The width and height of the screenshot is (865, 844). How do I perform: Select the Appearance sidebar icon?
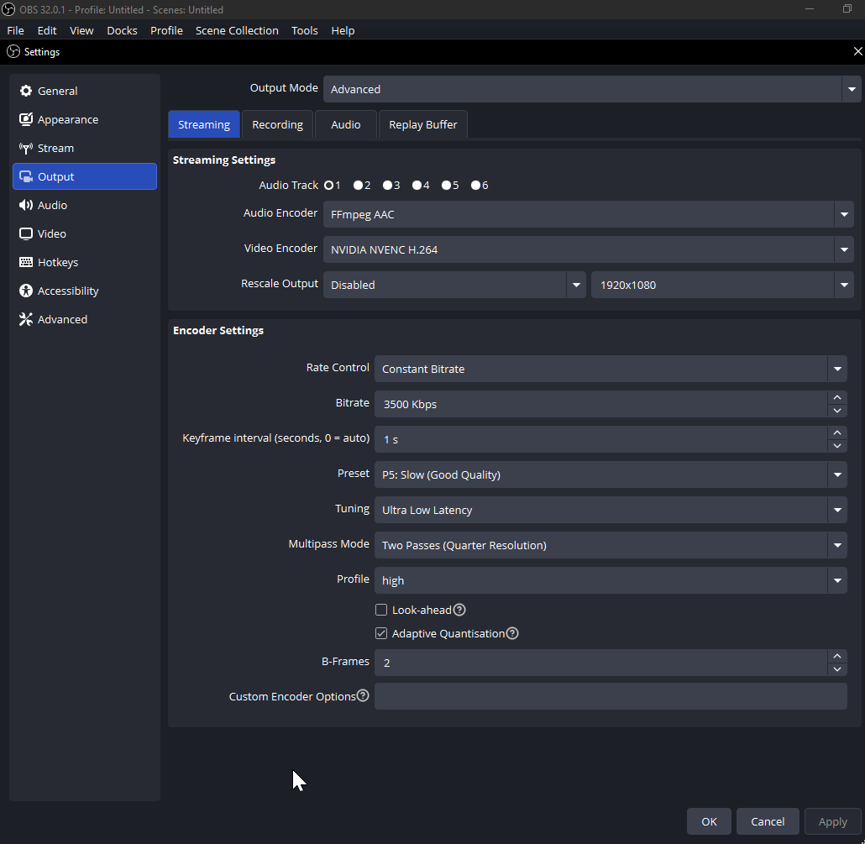tap(26, 119)
